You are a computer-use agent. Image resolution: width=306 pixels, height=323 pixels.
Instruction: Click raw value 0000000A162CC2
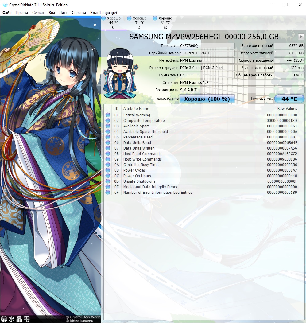point(282,154)
